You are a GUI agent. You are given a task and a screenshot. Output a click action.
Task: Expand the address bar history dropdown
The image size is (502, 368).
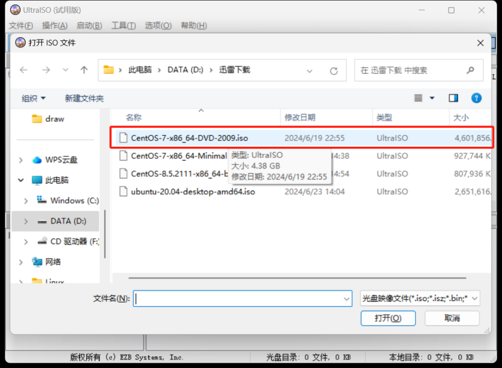(309, 71)
